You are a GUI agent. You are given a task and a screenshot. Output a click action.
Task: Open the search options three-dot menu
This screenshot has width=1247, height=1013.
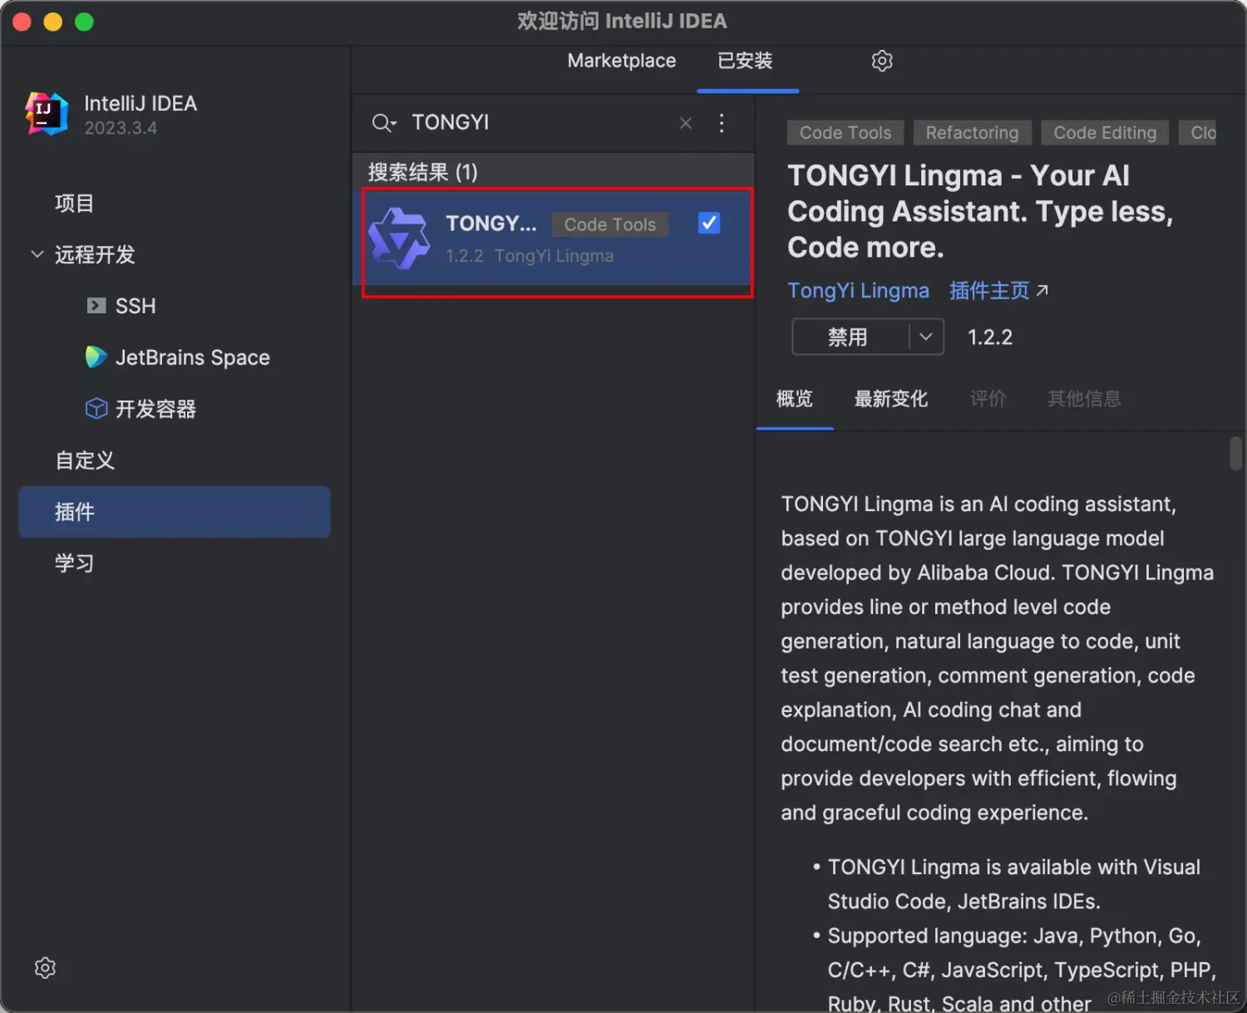point(722,123)
